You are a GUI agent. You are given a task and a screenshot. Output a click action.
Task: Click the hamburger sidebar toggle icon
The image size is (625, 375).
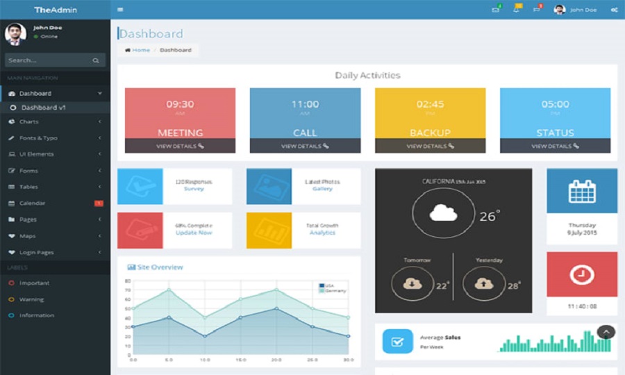(120, 10)
